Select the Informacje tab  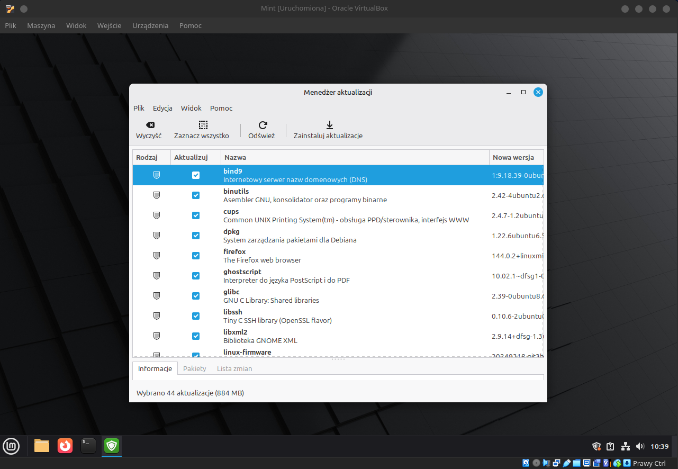coord(155,368)
